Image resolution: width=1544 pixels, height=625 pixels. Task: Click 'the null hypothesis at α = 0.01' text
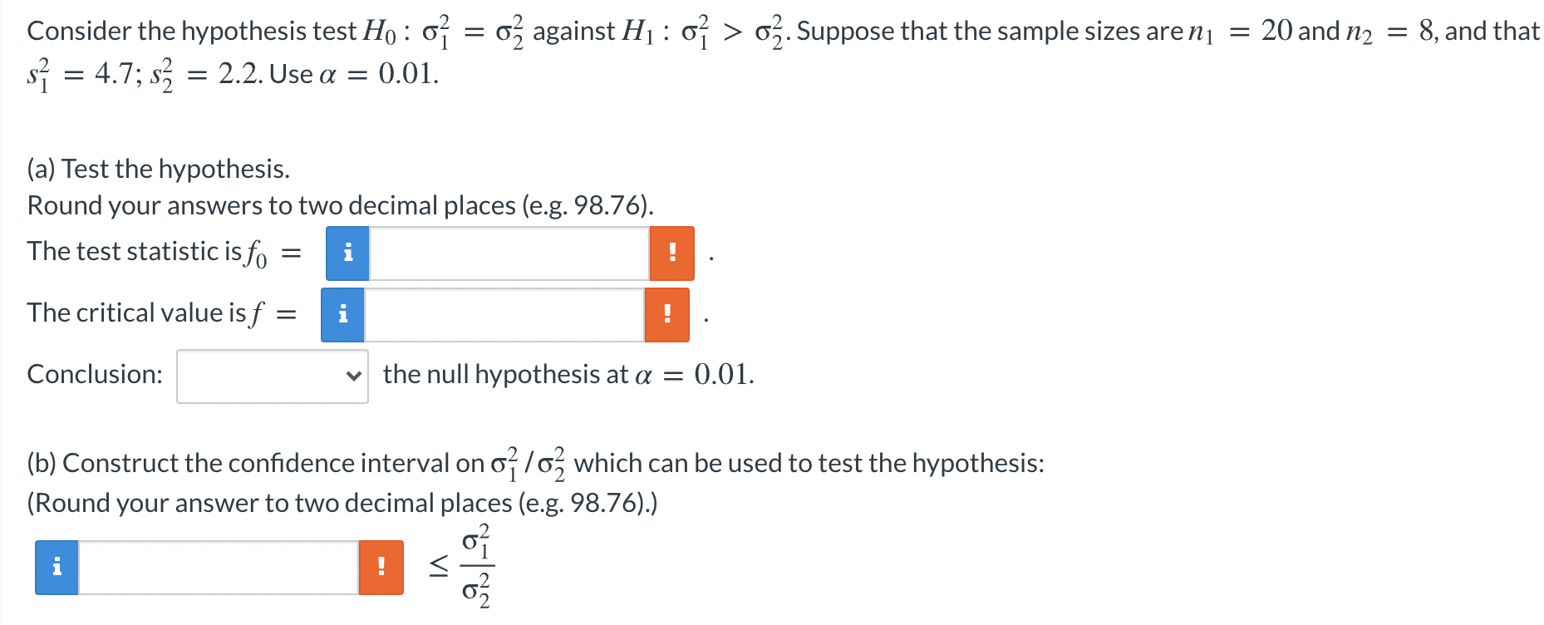click(x=568, y=374)
